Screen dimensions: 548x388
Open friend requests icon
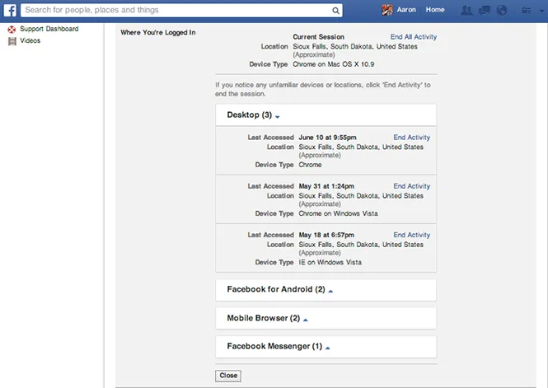466,11
